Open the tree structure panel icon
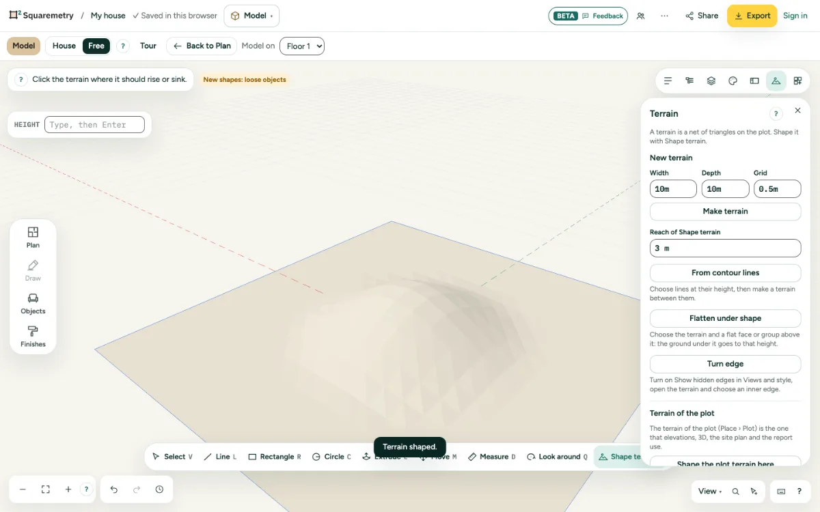The width and height of the screenshot is (820, 512). [x=689, y=81]
